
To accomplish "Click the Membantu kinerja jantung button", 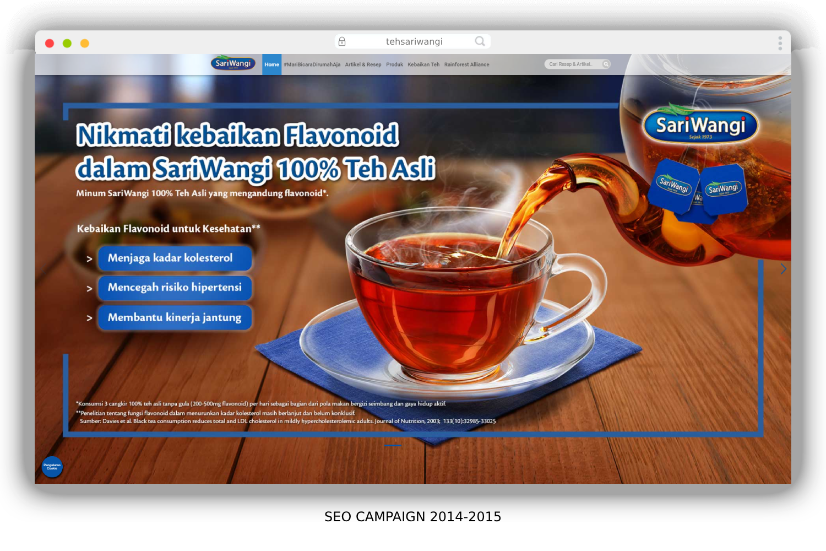I will coord(175,317).
